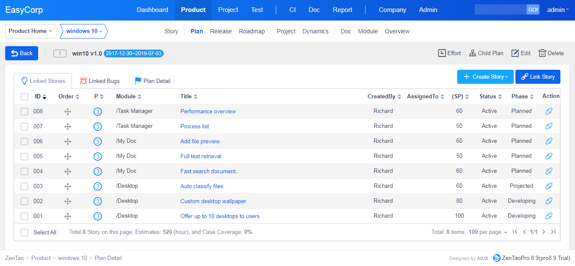Expand the Product Home dropdown
This screenshot has height=266, width=575.
(32, 31)
